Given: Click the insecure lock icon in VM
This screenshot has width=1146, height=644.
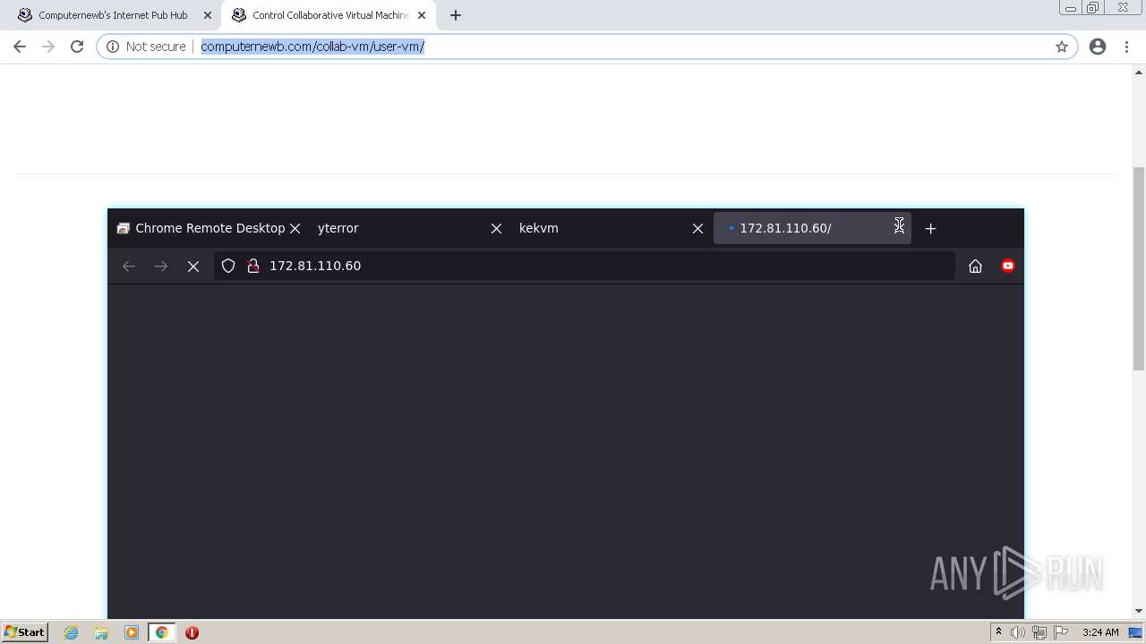Looking at the screenshot, I should pyautogui.click(x=253, y=266).
